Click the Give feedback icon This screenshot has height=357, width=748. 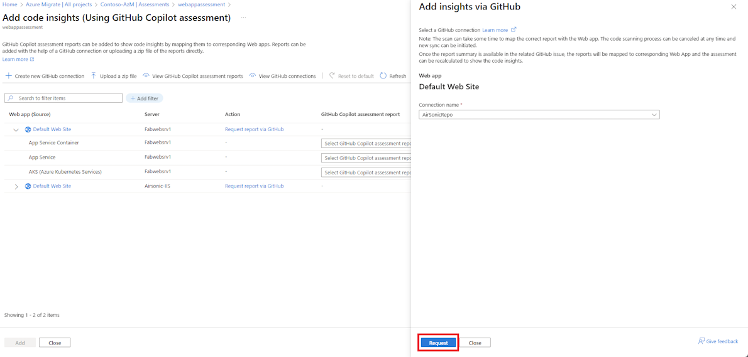click(701, 341)
